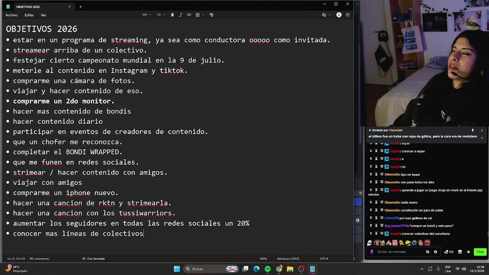The height and width of the screenshot is (275, 489).
Task: Send message with the green Chat button
Action: pyautogui.click(x=480, y=252)
